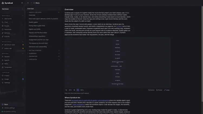
Task: Open Approvals via its check-circle icon
Action: click(x=3, y=29)
